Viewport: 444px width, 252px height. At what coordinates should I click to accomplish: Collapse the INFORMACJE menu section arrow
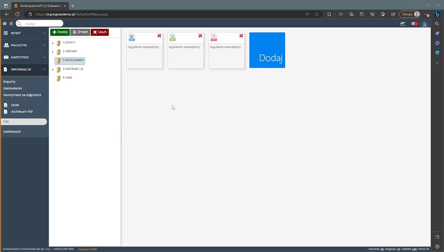(44, 70)
